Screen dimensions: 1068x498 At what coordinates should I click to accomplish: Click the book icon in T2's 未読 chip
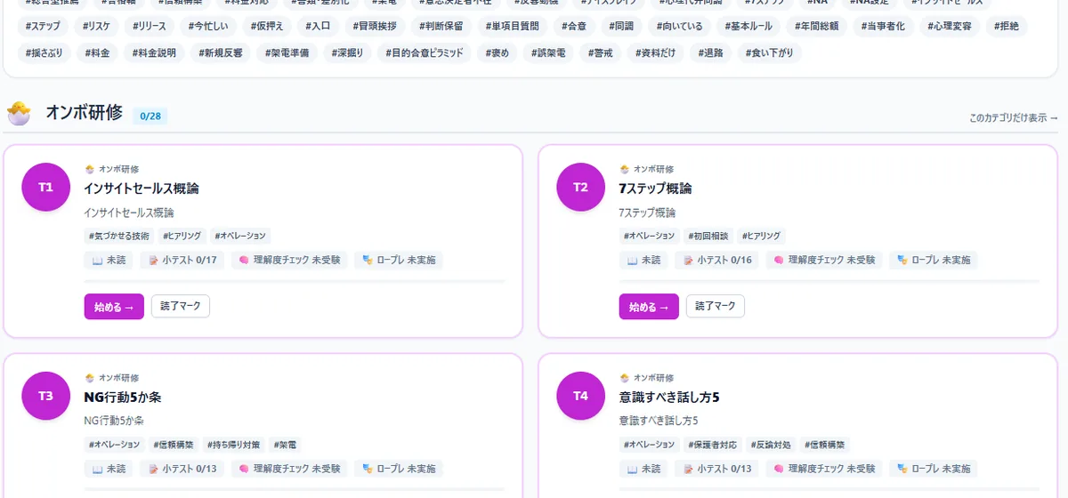pos(632,261)
